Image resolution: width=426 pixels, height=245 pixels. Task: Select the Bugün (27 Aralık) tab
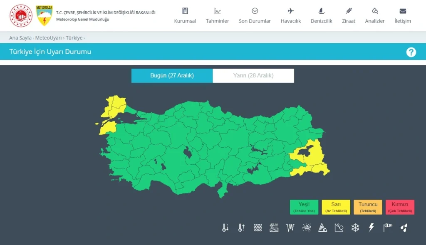172,76
